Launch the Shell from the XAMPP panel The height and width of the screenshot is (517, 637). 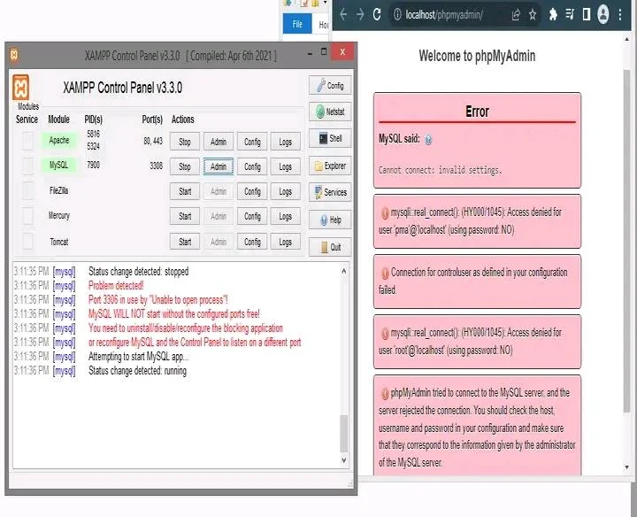click(330, 138)
